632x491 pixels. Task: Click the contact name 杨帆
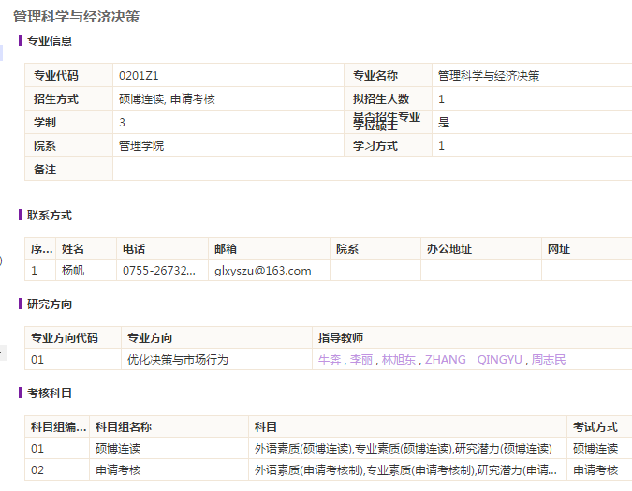coord(73,271)
